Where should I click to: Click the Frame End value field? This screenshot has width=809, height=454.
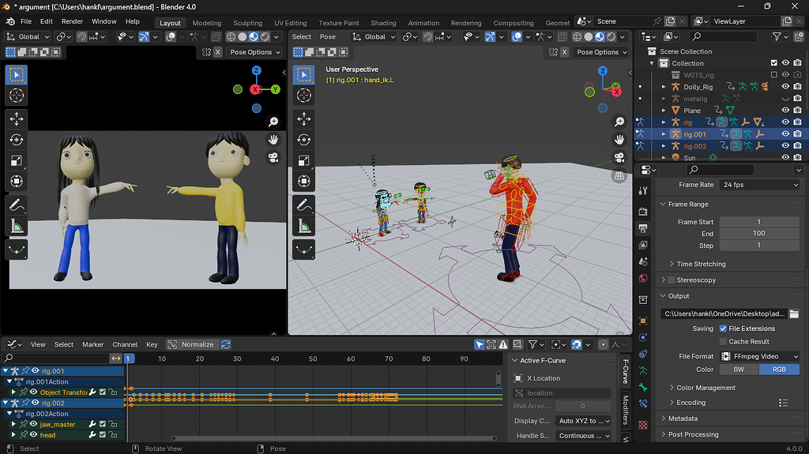point(759,233)
